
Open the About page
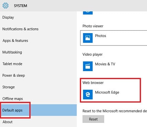coord(38,122)
